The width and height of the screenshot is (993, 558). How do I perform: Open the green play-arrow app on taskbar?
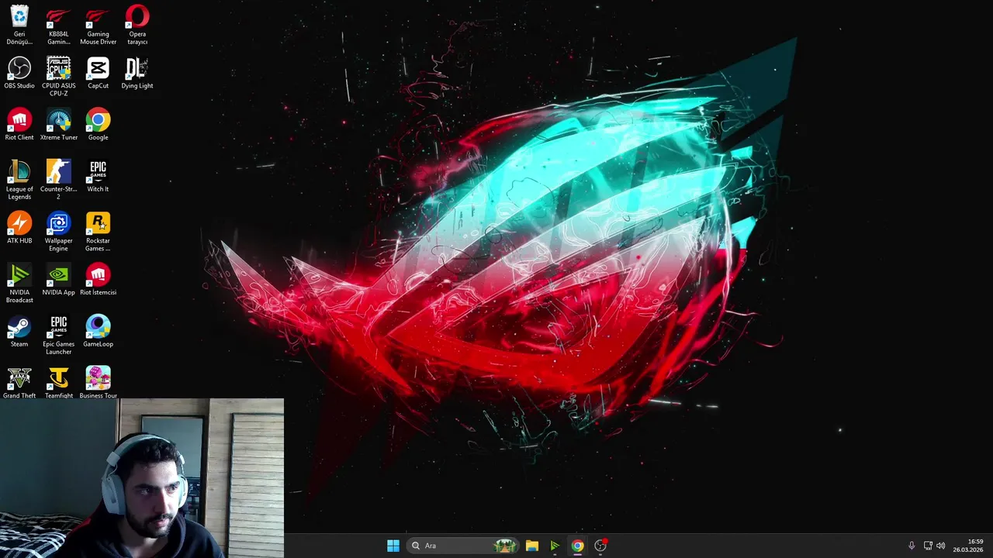tap(555, 546)
